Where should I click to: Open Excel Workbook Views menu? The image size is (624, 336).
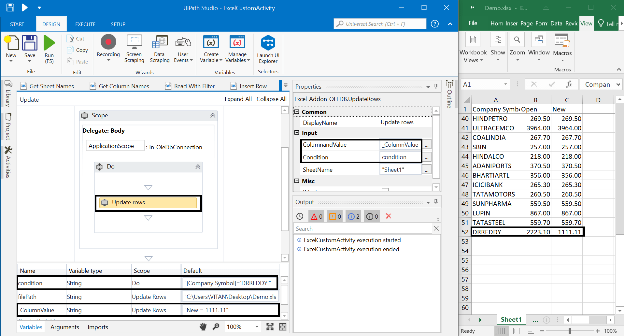pyautogui.click(x=473, y=48)
